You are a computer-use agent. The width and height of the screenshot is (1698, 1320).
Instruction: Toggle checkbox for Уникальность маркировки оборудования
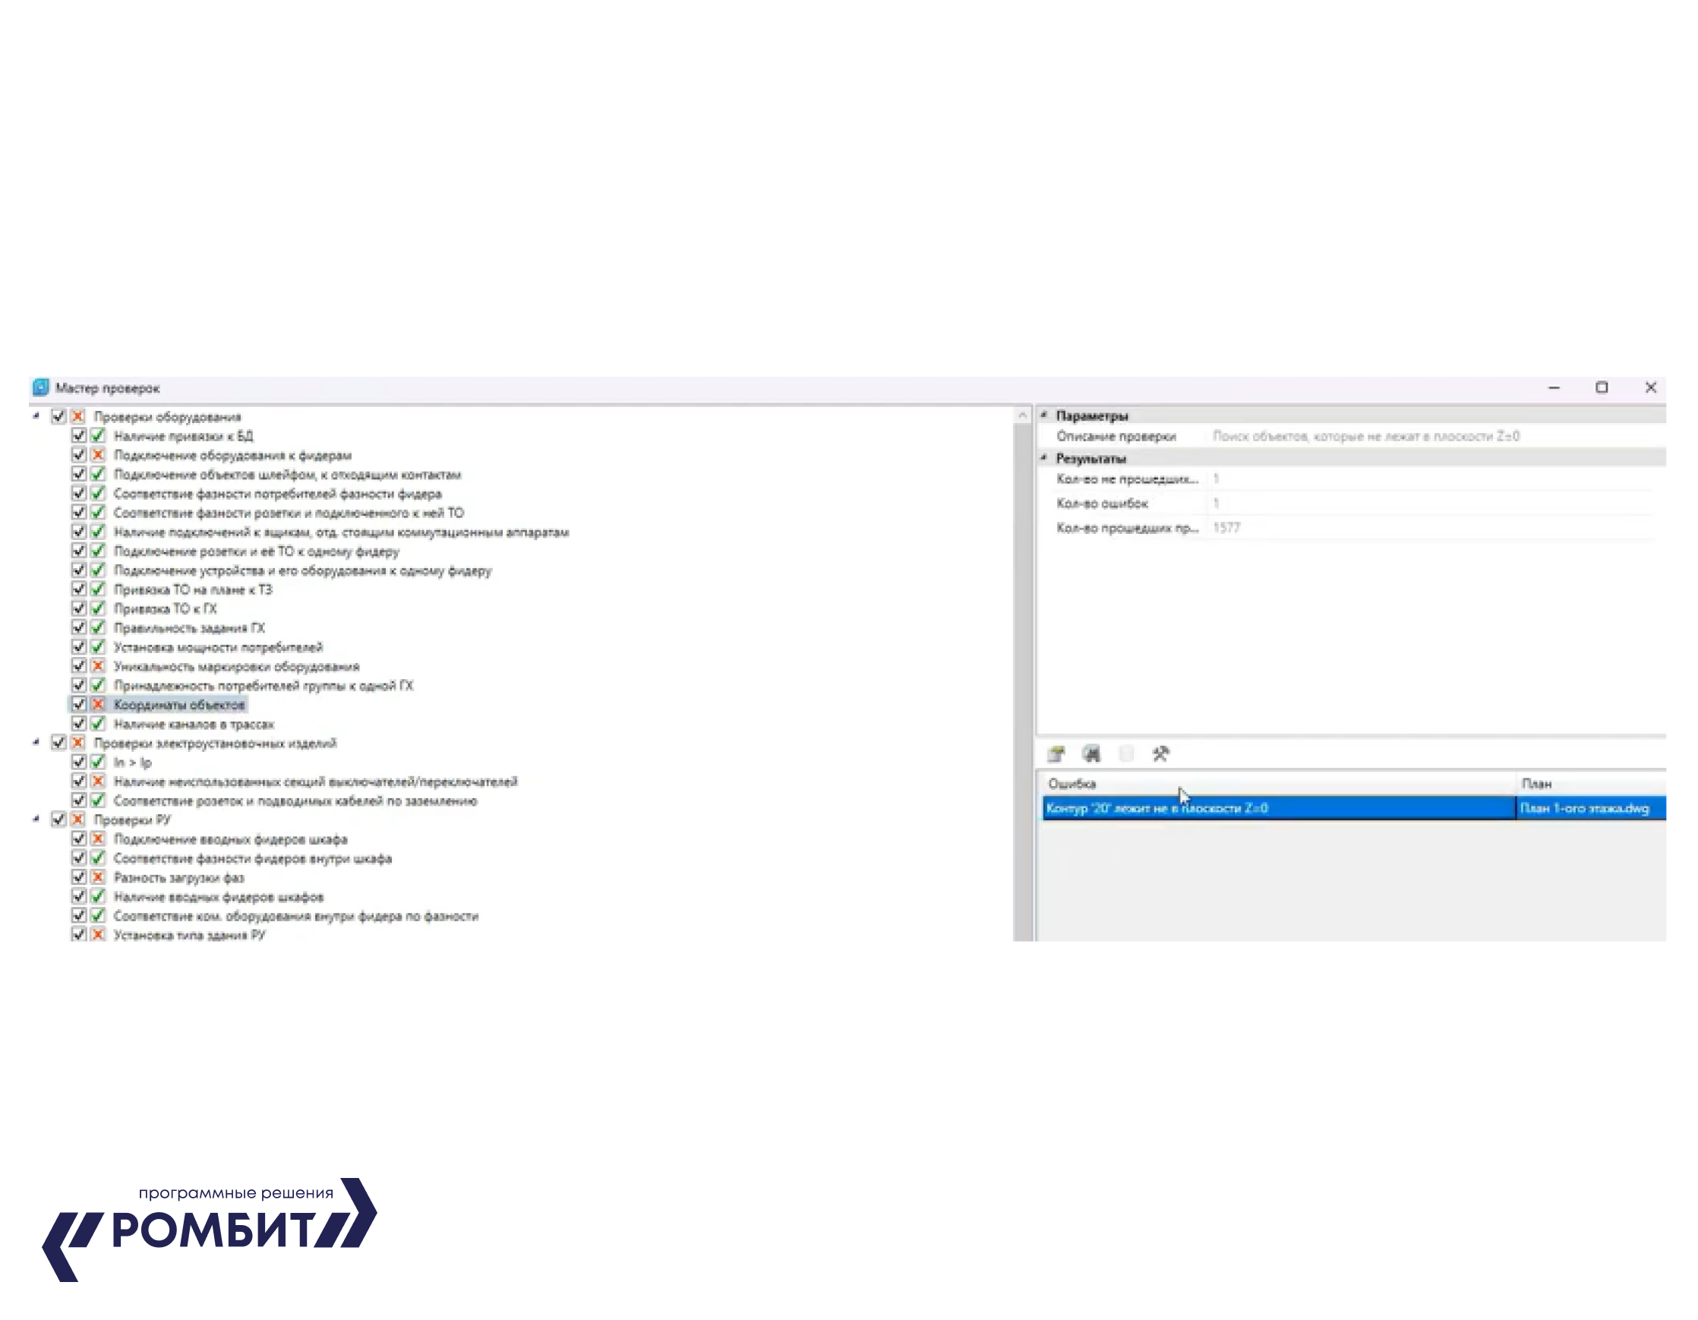point(78,665)
